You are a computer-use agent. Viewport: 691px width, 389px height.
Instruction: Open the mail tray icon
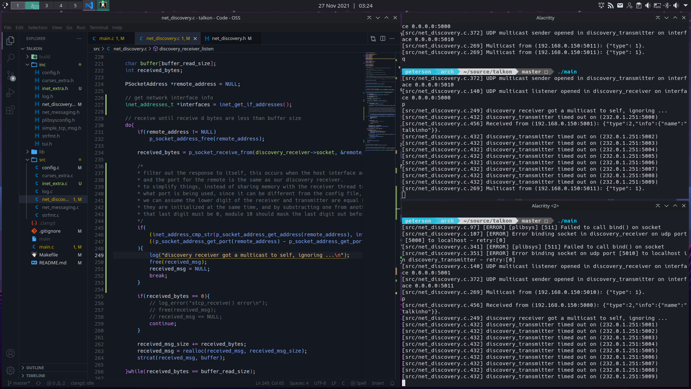tap(620, 5)
